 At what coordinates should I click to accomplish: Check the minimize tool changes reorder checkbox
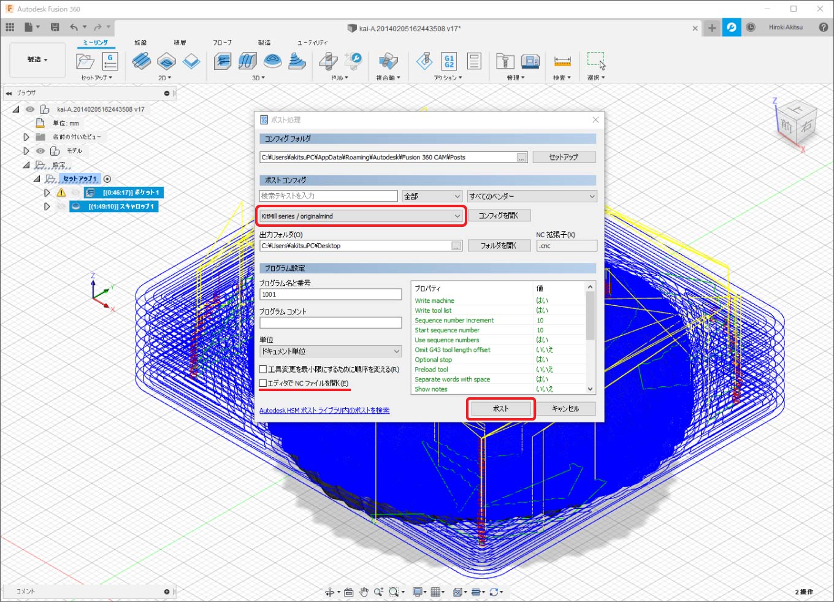[x=263, y=370]
